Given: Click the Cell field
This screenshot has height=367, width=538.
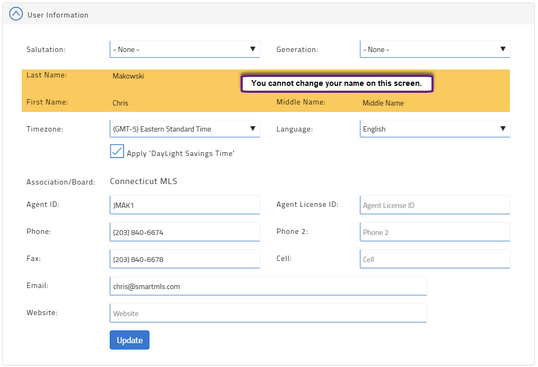Looking at the screenshot, I should [x=435, y=259].
